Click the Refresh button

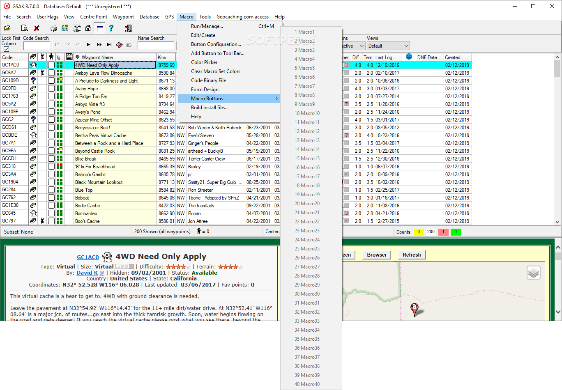click(x=412, y=255)
